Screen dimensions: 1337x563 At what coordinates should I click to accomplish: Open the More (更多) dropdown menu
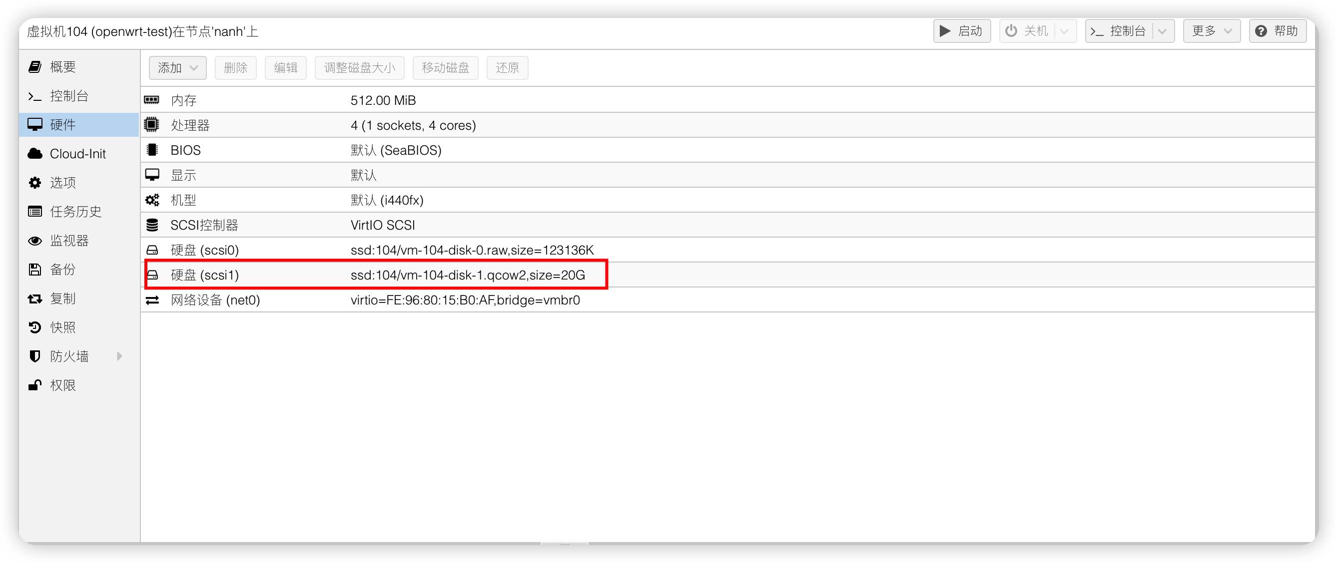pos(1211,31)
